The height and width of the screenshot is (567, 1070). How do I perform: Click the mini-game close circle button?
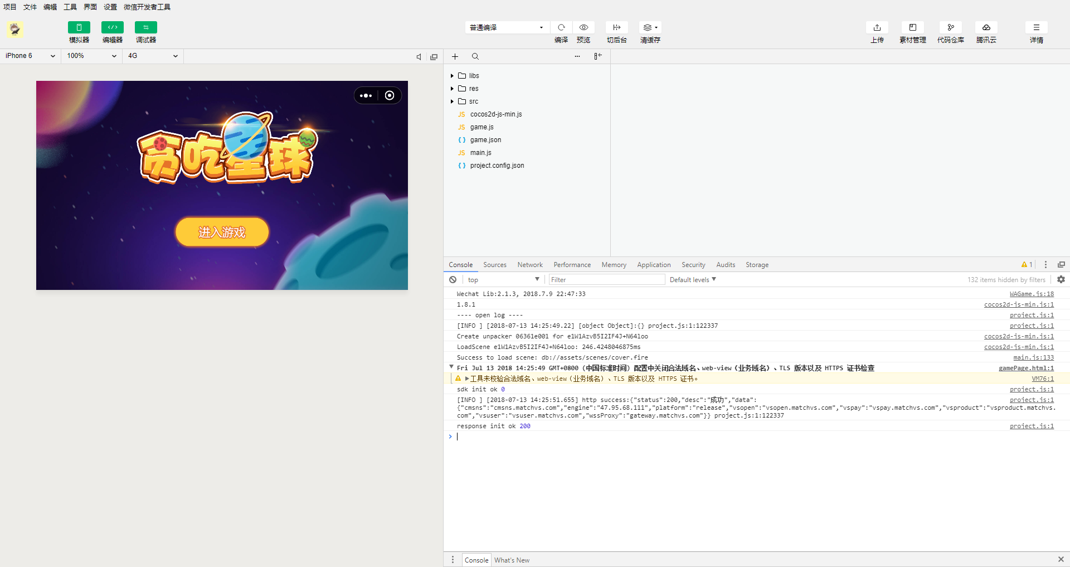(x=390, y=95)
